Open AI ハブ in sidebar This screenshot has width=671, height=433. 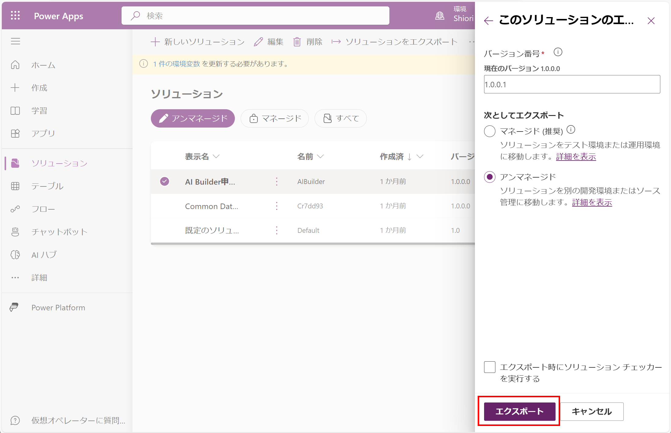coord(44,254)
